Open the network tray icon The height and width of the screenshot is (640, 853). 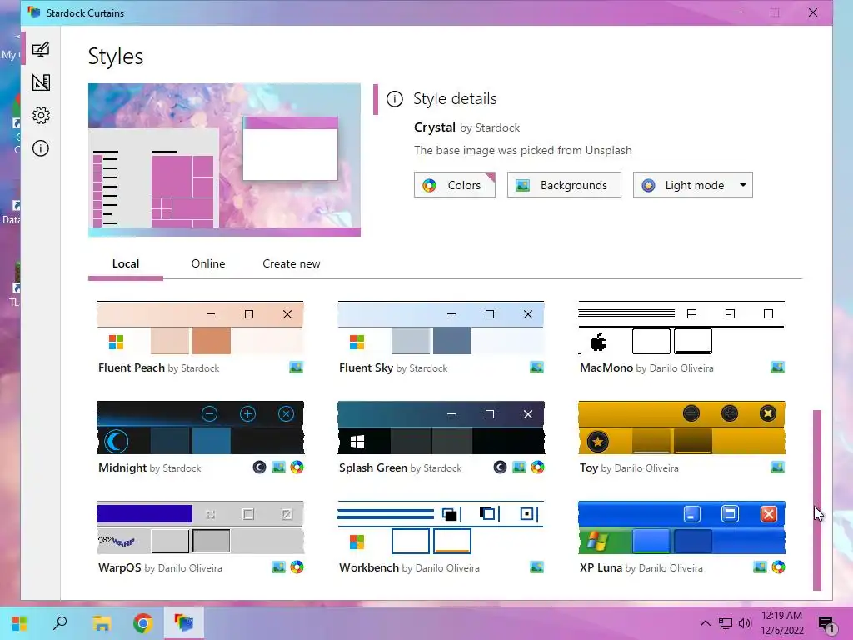click(726, 623)
